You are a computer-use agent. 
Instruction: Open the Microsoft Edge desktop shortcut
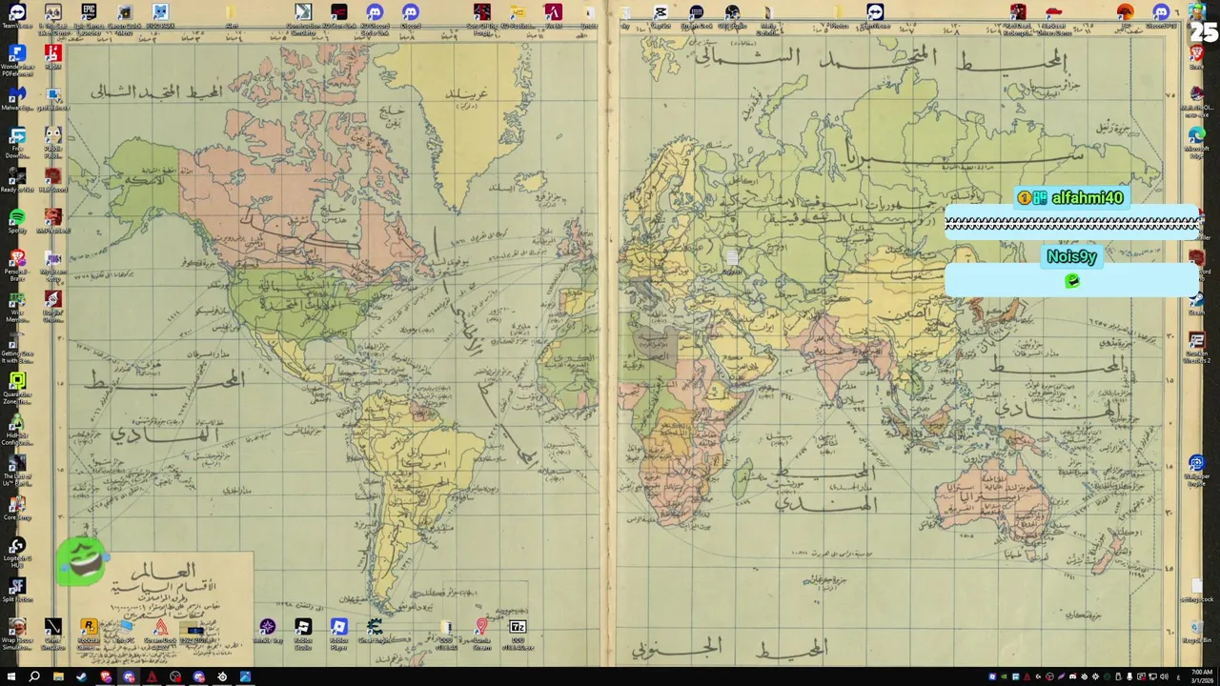pos(1196,141)
